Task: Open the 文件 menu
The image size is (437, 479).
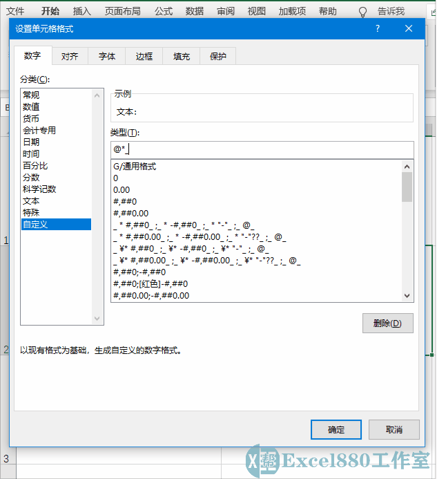Action: point(15,11)
